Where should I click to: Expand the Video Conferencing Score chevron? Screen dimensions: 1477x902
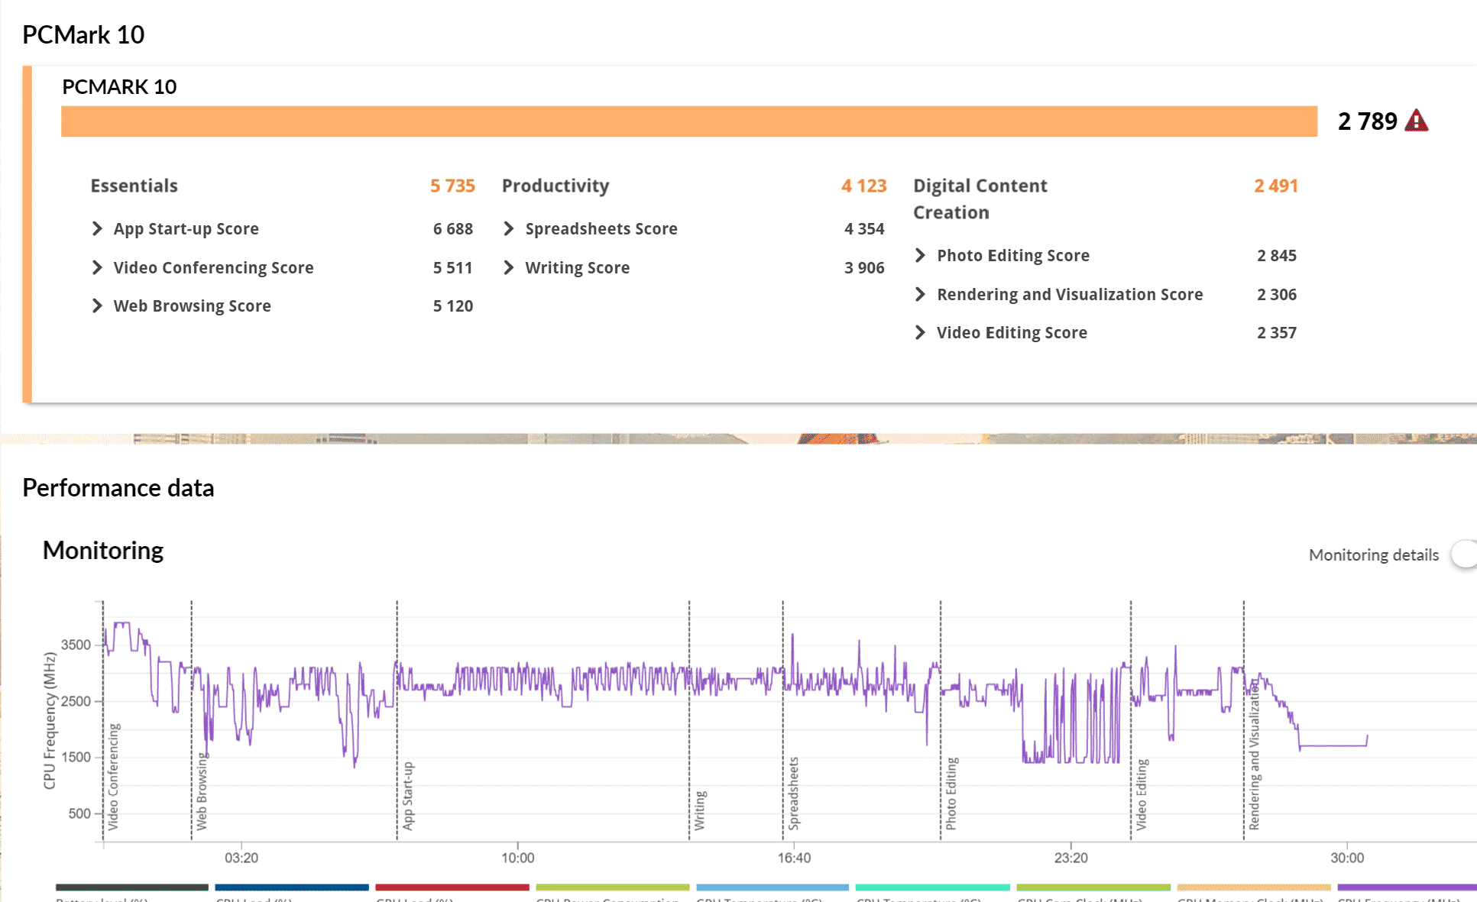[x=97, y=267]
